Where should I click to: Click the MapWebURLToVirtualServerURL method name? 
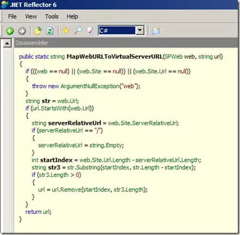(x=115, y=56)
